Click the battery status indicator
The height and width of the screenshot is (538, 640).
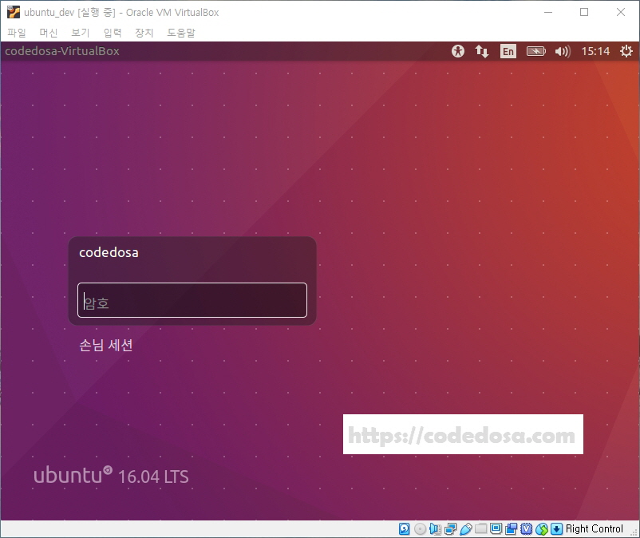536,51
